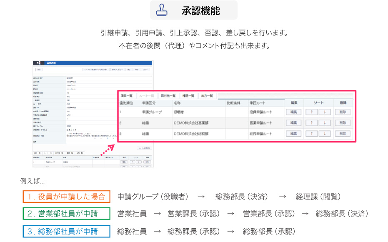Click the 戻る button in the small form
This screenshot has height=242, width=388.
[x=39, y=70]
